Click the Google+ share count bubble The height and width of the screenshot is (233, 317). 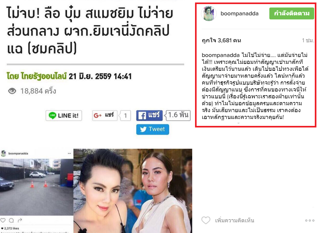125,116
